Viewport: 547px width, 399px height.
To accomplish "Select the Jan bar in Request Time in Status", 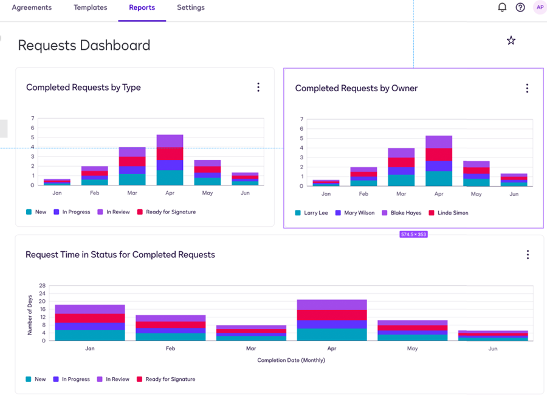I will [90, 322].
